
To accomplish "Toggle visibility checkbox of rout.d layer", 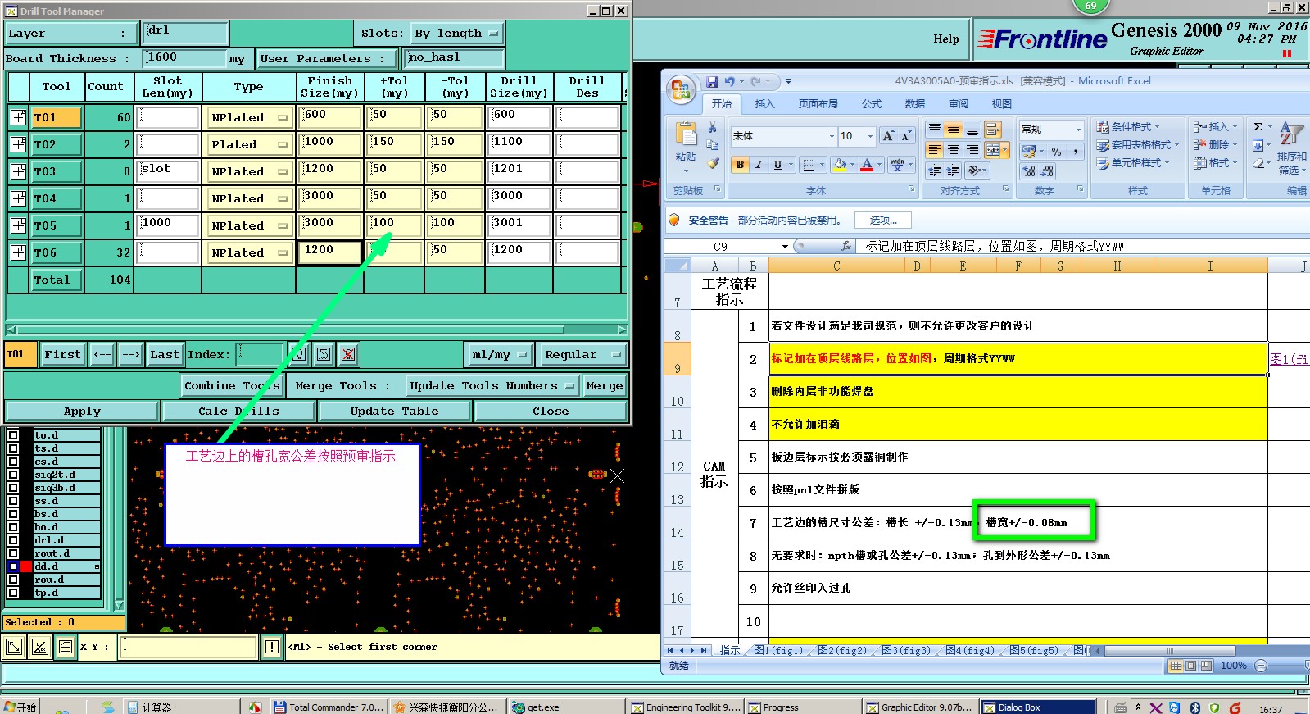I will 13,553.
